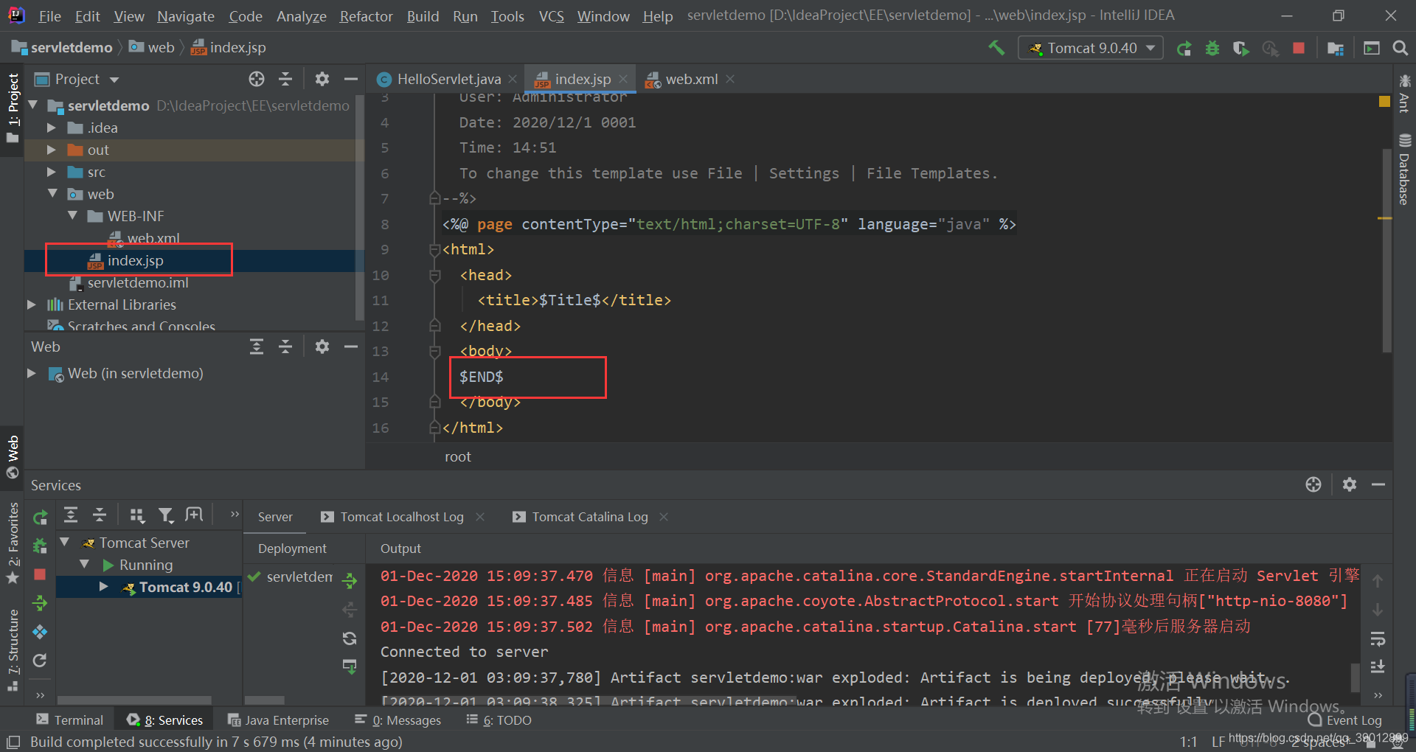Fold the body tag at line 13
Viewport: 1416px width, 752px height.
[434, 351]
